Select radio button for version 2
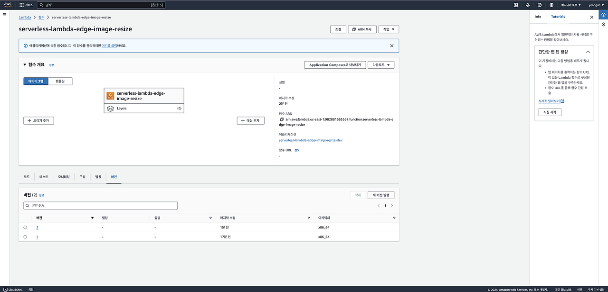The height and width of the screenshot is (292, 608). (25, 228)
